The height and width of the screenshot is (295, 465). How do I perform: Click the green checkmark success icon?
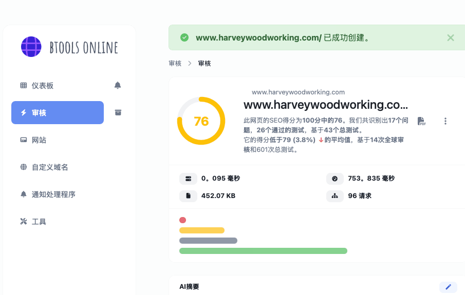pos(184,37)
